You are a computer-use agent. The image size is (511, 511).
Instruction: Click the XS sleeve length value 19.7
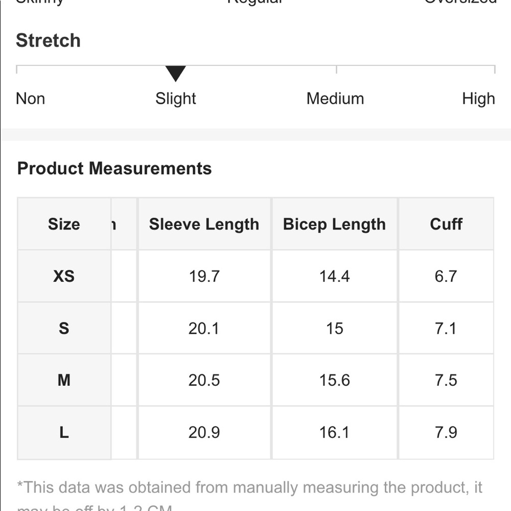tap(204, 276)
